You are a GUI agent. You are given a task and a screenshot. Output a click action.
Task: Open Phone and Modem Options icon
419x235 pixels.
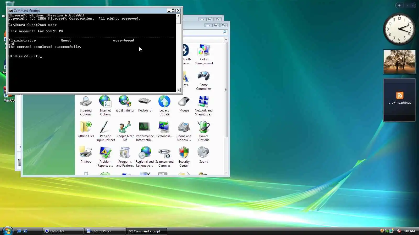[184, 131]
